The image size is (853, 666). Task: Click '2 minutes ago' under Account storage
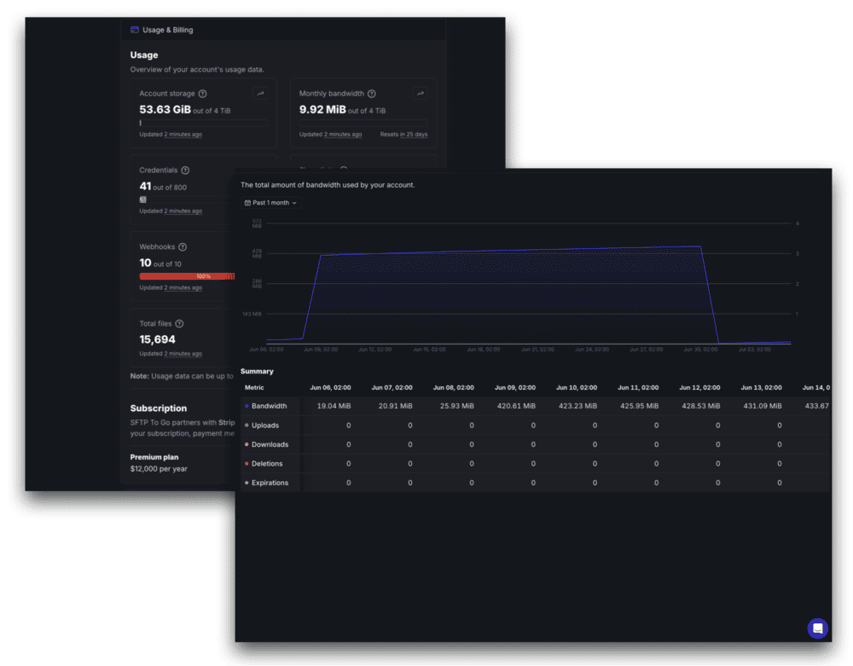[183, 134]
